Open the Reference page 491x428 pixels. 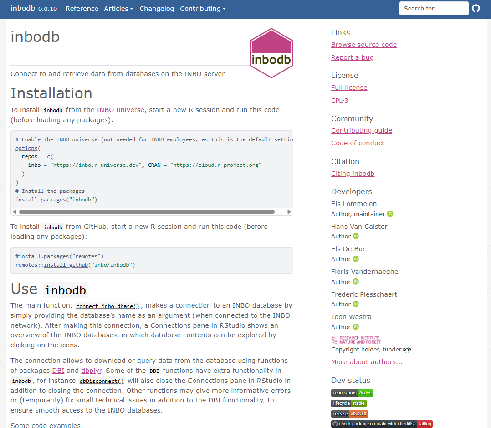click(x=82, y=9)
